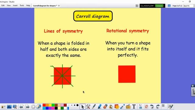Open the Tools wrench and screwdriver icon
The image size is (195, 110).
88,107
